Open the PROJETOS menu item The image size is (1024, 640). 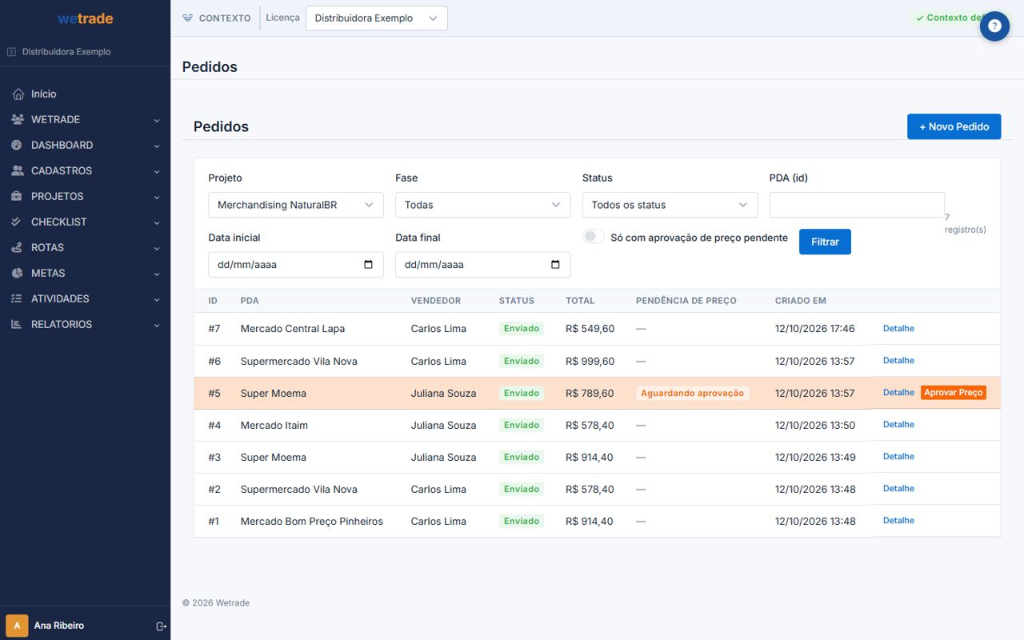point(85,197)
